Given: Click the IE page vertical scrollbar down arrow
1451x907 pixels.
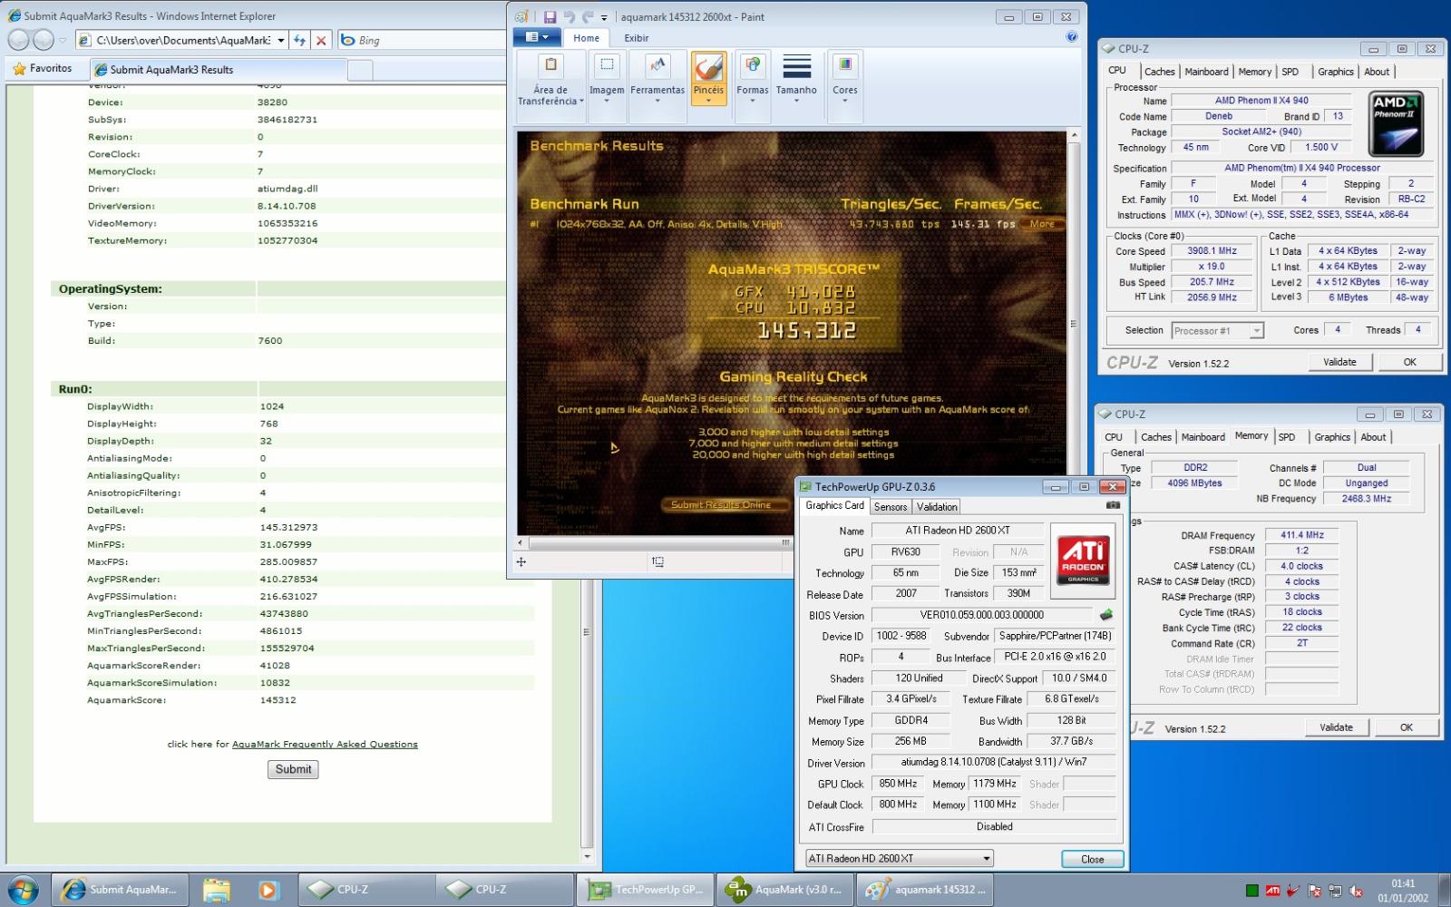Looking at the screenshot, I should tap(587, 856).
